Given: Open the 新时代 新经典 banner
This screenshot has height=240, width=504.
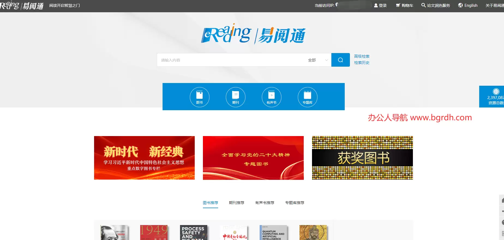Looking at the screenshot, I should pos(144,158).
